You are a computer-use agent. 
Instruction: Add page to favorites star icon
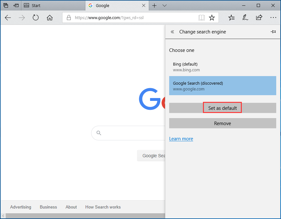point(212,18)
